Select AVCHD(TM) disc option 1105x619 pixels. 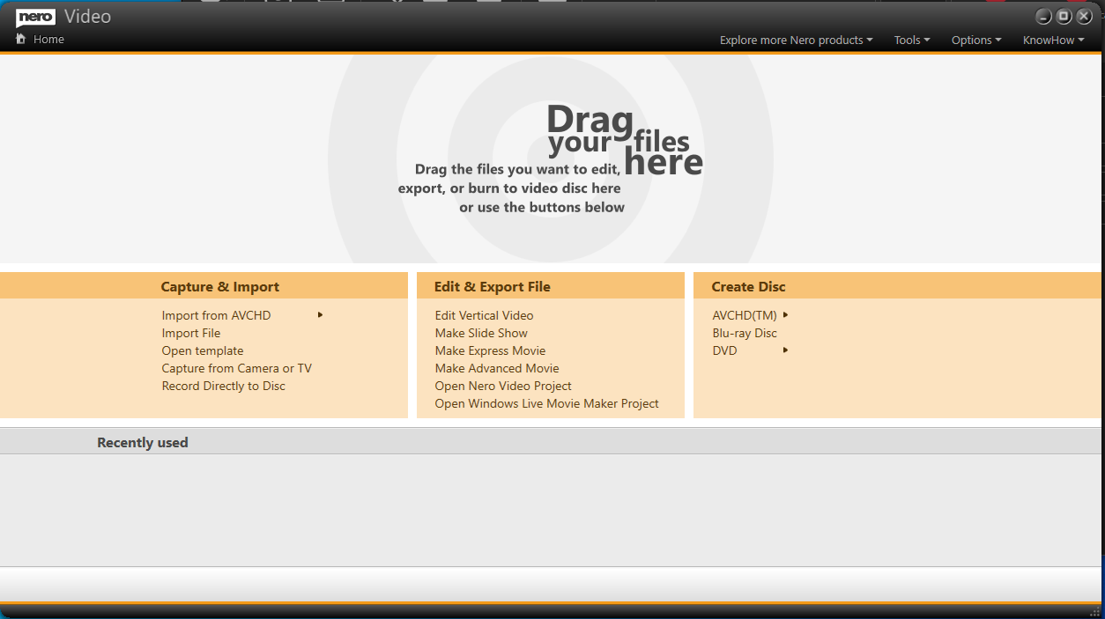745,315
